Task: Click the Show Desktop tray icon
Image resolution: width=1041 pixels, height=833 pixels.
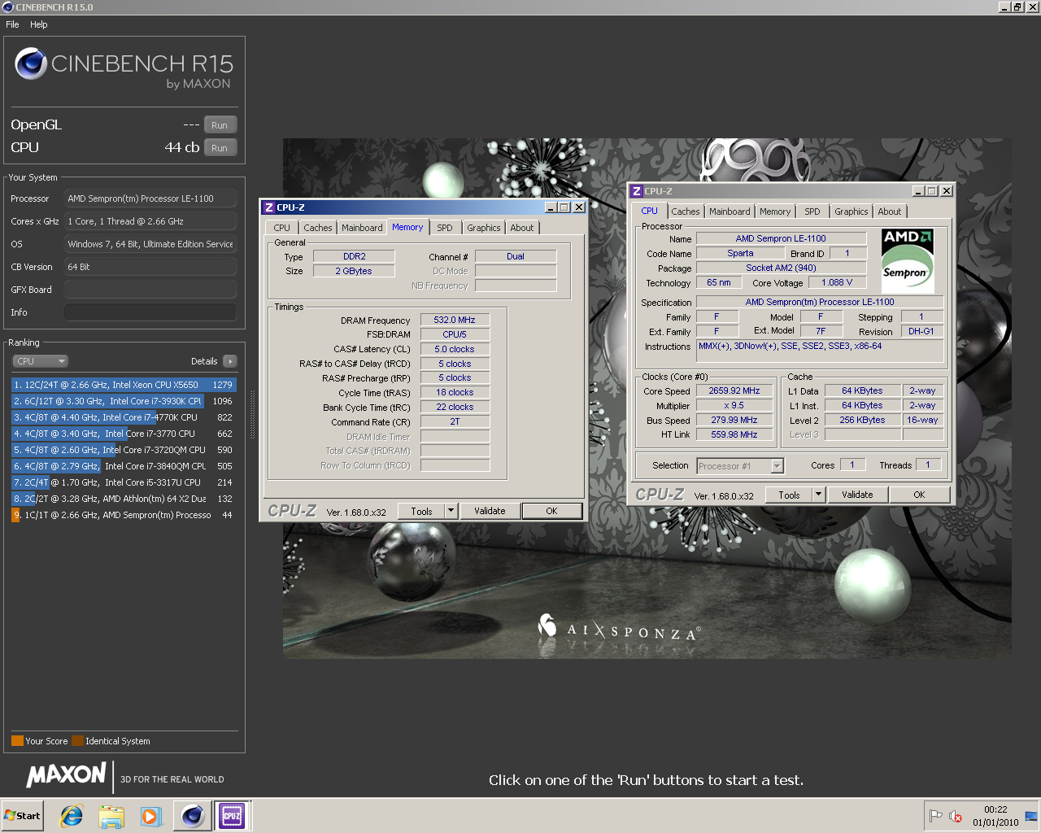Action: point(1031,816)
